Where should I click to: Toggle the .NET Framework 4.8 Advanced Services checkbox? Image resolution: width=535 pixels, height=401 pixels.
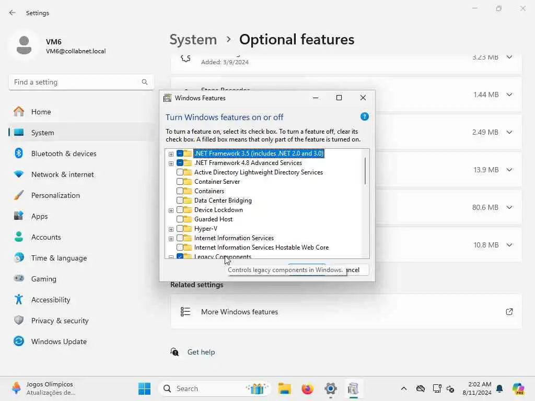pyautogui.click(x=180, y=163)
